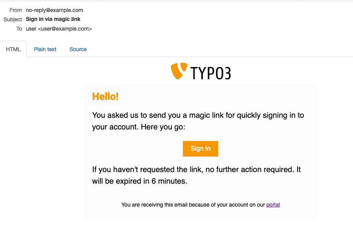This screenshot has width=353, height=236.
Task: View the Source tab
Action: pyautogui.click(x=78, y=49)
